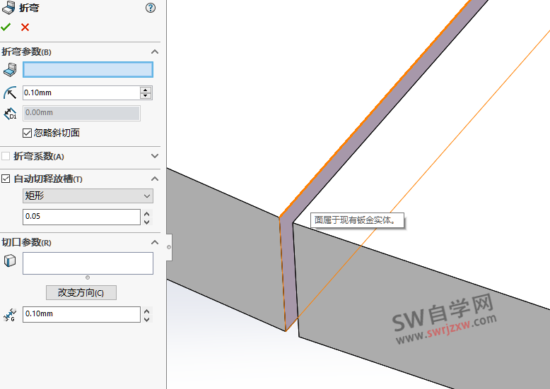Confirm the bend with green checkmark
The image size is (550, 389).
click(6, 27)
